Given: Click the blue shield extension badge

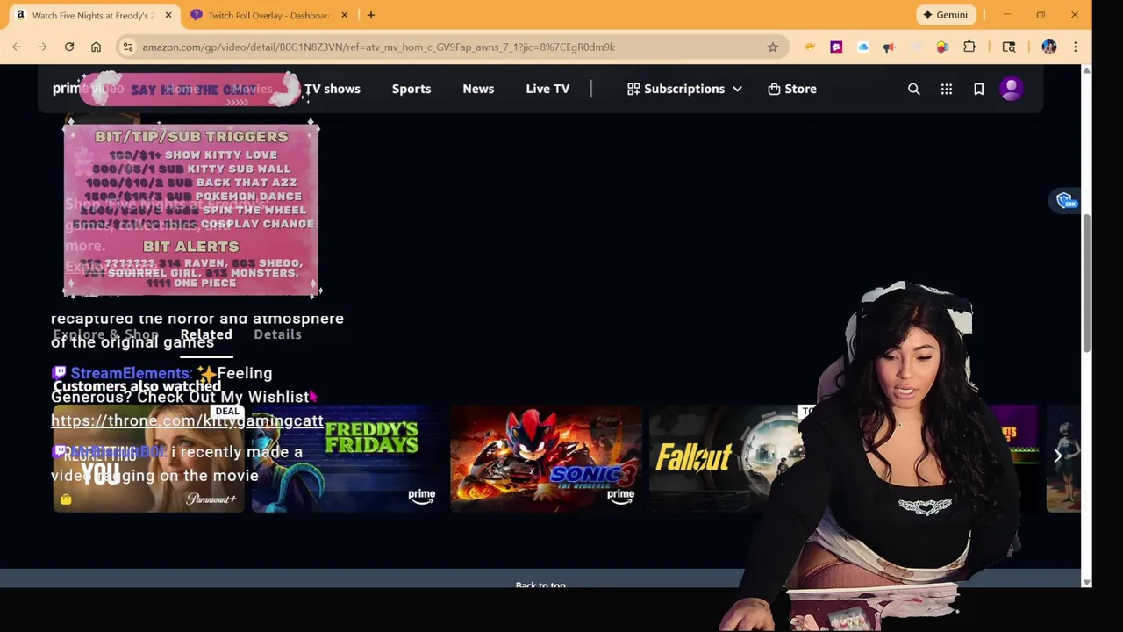Looking at the screenshot, I should point(1066,201).
